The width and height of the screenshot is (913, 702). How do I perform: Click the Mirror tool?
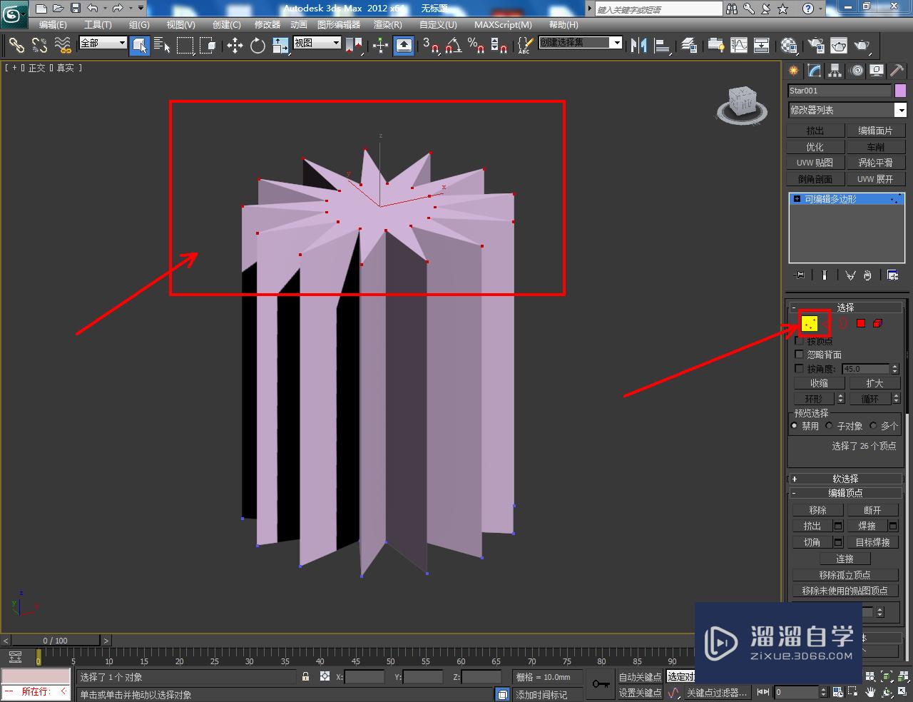(x=638, y=46)
